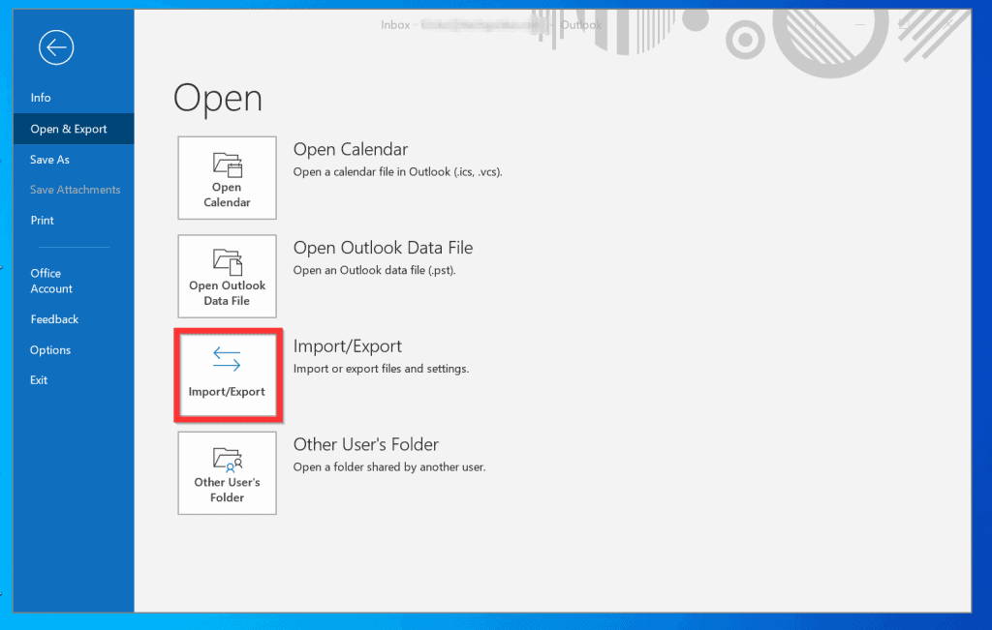The width and height of the screenshot is (992, 630).
Task: Click the 'Import/Export' heading text
Action: (x=348, y=346)
